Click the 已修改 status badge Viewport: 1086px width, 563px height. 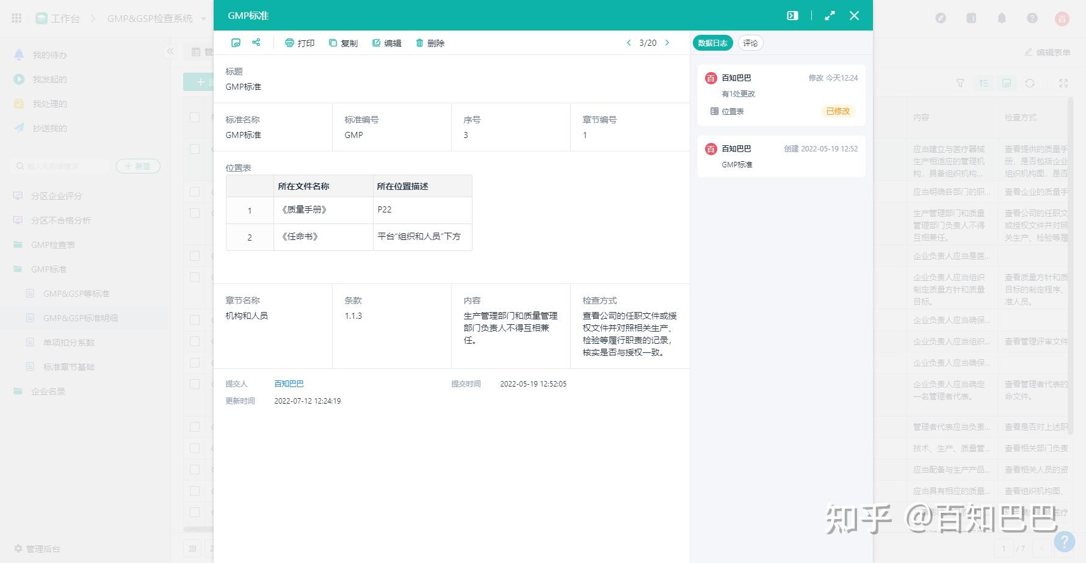[x=838, y=111]
